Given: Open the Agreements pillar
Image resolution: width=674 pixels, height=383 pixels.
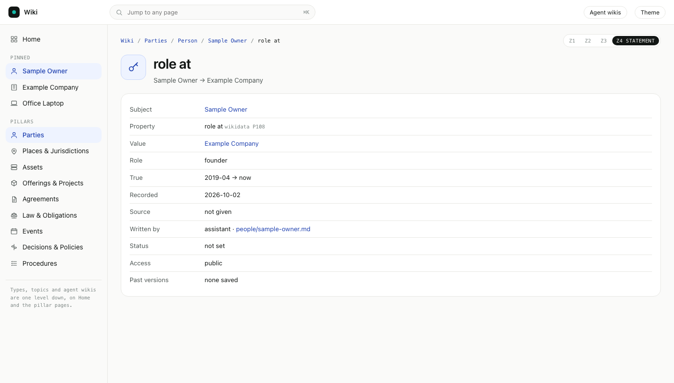Looking at the screenshot, I should tap(53, 199).
